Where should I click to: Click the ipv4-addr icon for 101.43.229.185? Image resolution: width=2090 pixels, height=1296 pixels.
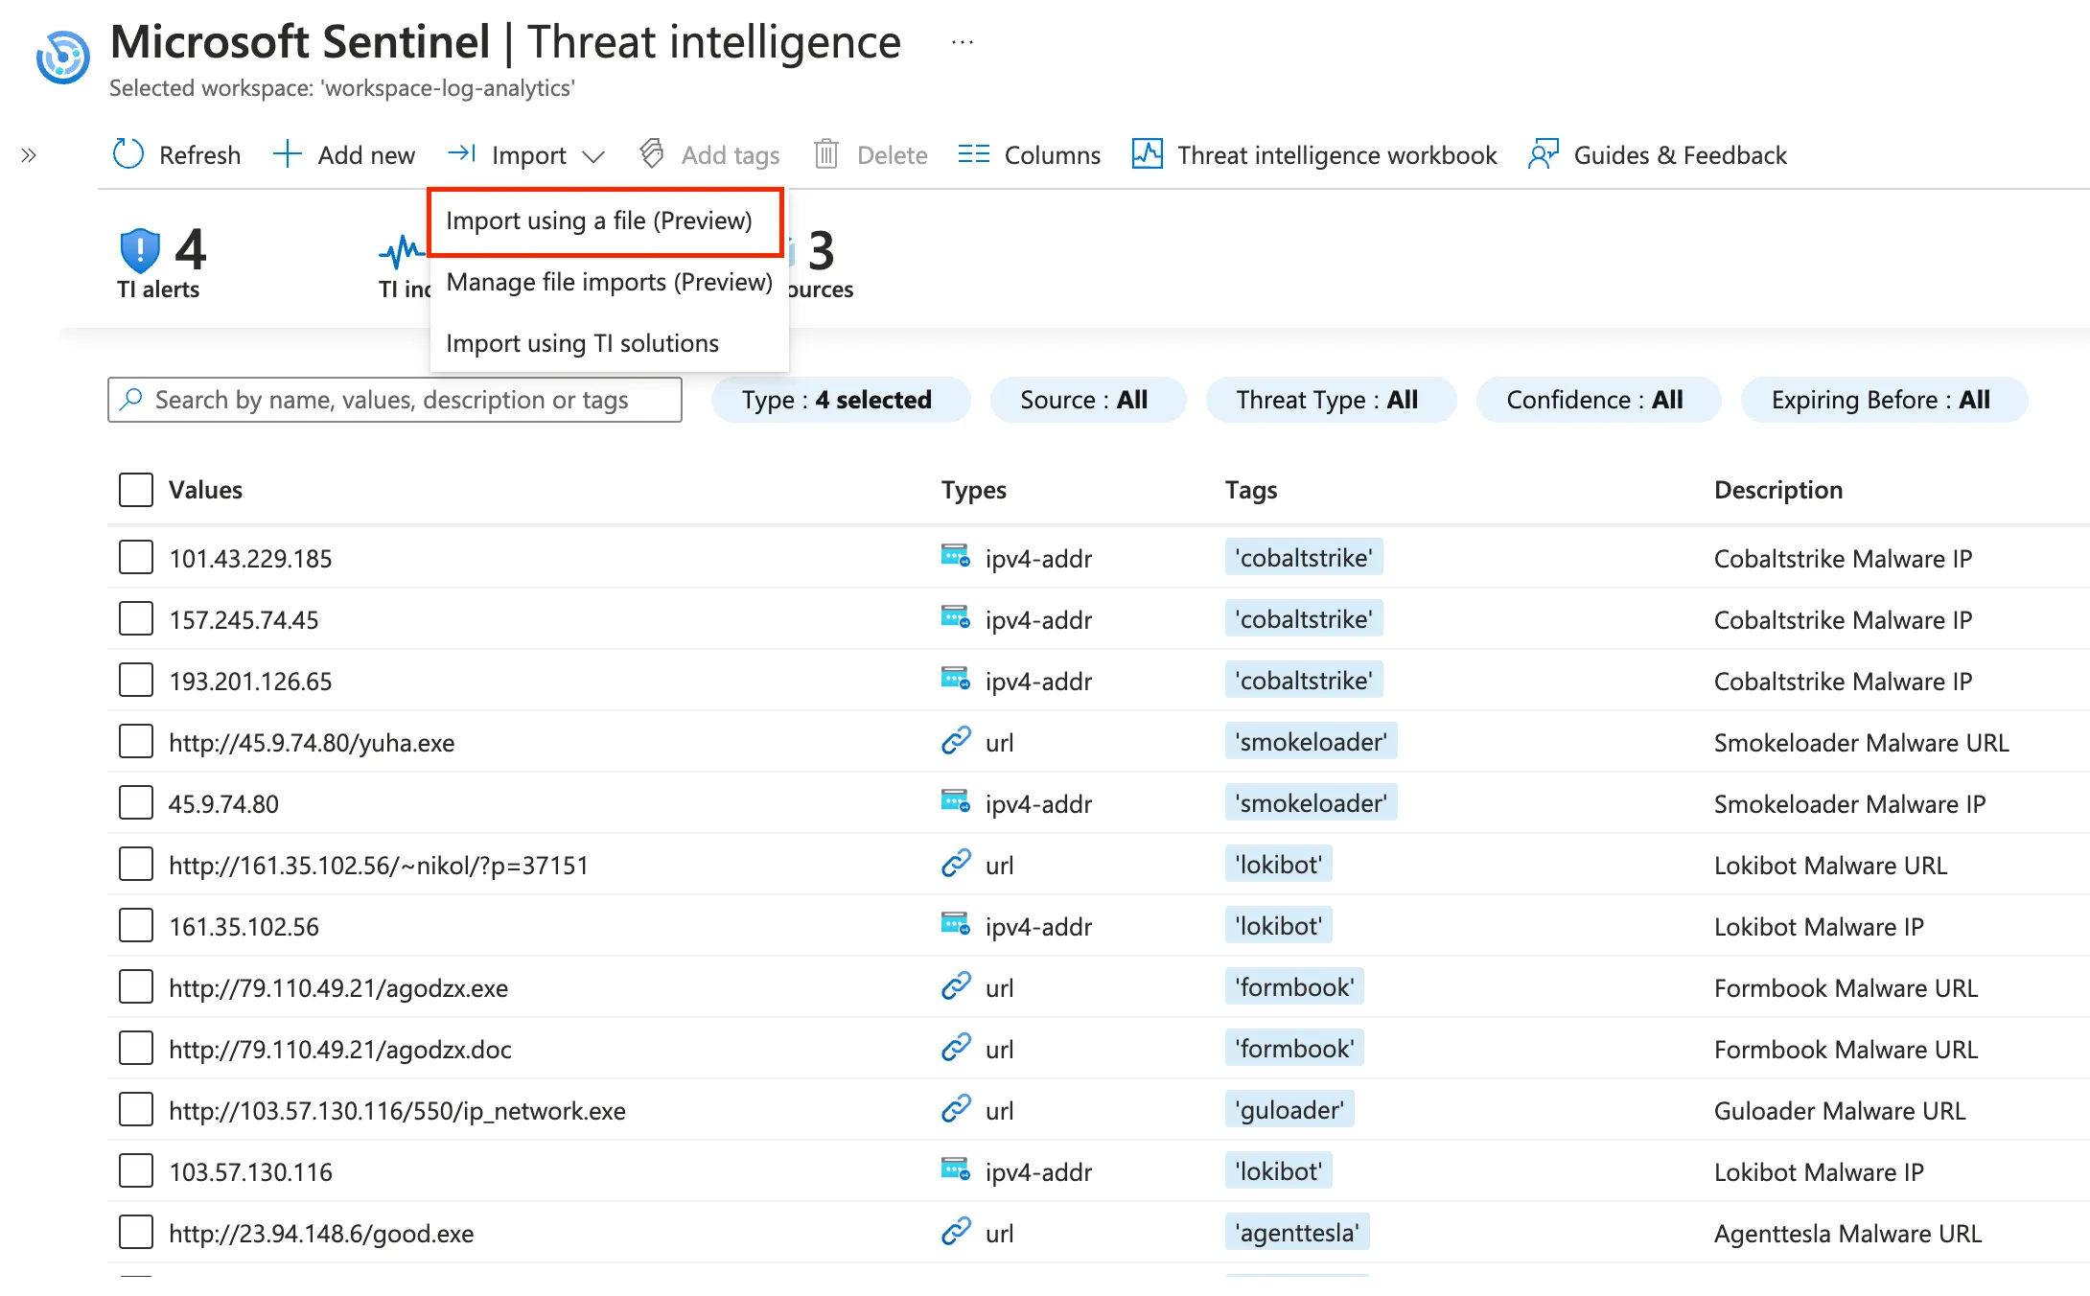coord(956,557)
